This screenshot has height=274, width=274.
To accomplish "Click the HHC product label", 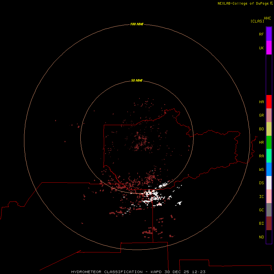I will (267, 18).
